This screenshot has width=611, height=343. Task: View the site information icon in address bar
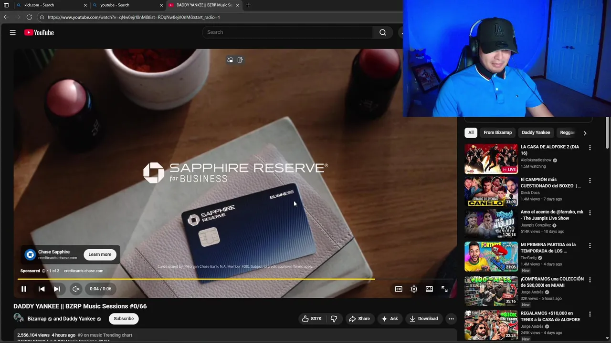(x=42, y=17)
